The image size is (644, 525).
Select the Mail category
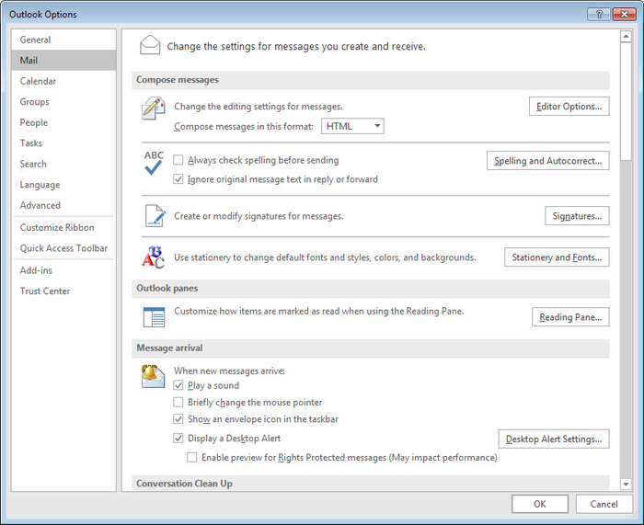(63, 61)
